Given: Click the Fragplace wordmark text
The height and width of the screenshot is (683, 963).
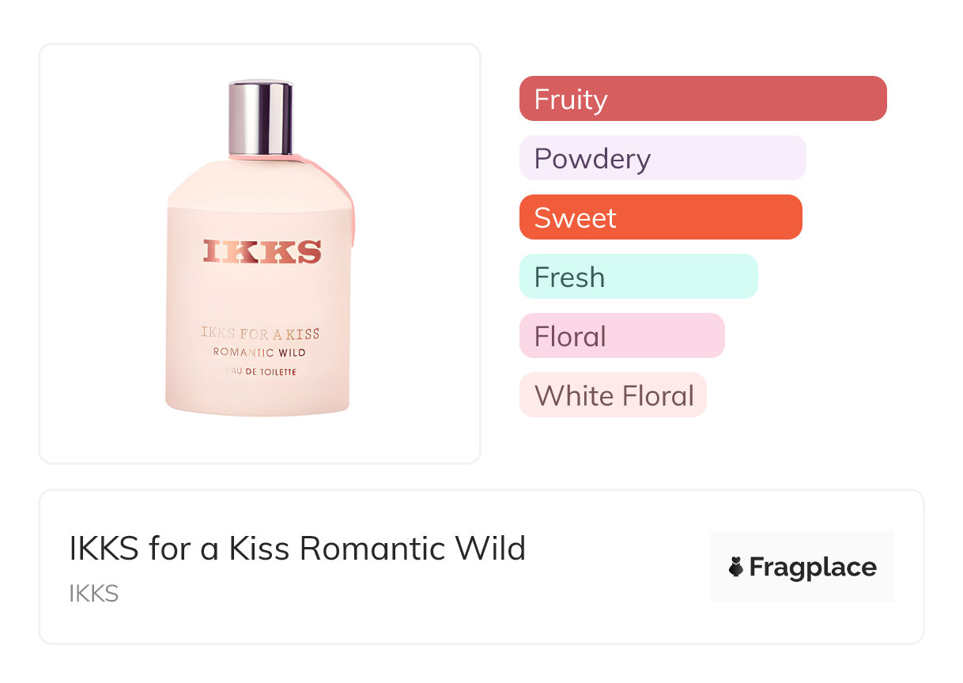Looking at the screenshot, I should click(x=813, y=568).
